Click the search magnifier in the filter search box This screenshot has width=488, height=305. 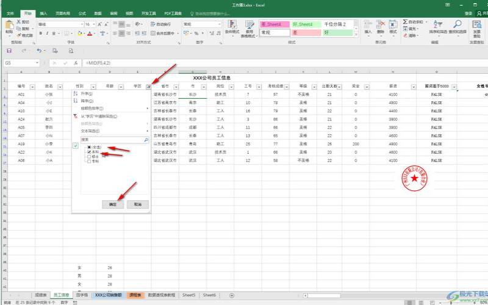146,140
